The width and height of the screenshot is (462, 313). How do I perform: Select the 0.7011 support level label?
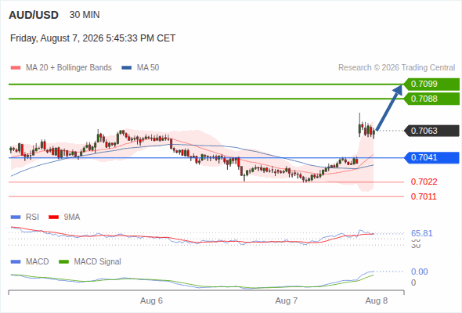[x=424, y=196]
